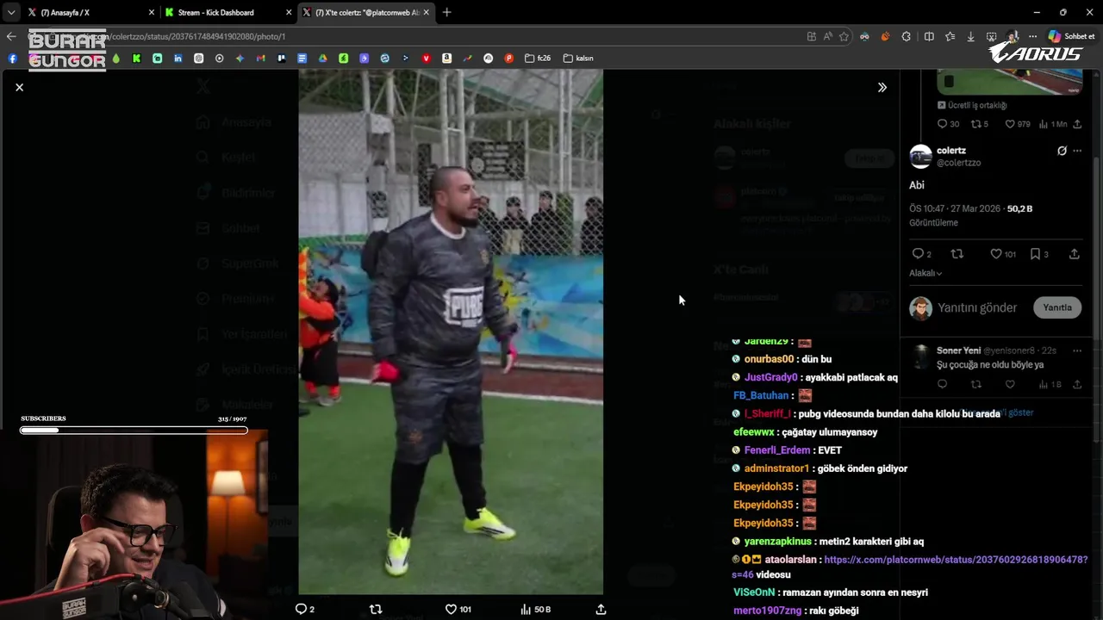This screenshot has height=620, width=1103.
Task: Open LinkedIn bookmark in favorites bar
Action: pos(178,58)
